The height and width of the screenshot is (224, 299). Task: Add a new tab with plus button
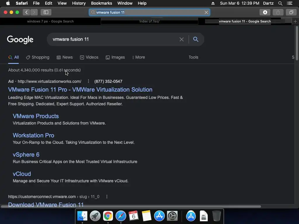click(x=295, y=21)
